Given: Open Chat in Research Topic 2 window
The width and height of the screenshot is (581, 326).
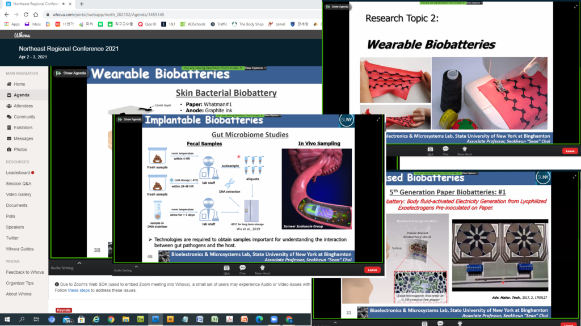Looking at the screenshot, I should 445,151.
